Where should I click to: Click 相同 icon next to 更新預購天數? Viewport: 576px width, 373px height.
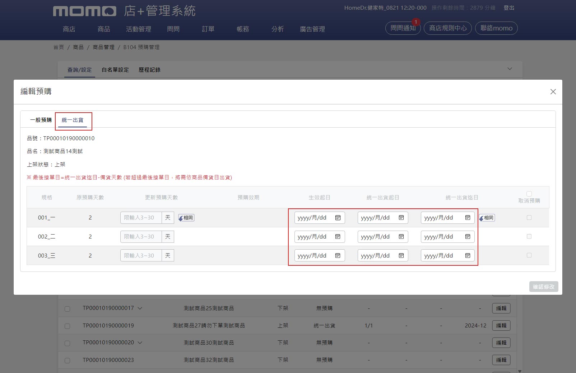(x=186, y=218)
